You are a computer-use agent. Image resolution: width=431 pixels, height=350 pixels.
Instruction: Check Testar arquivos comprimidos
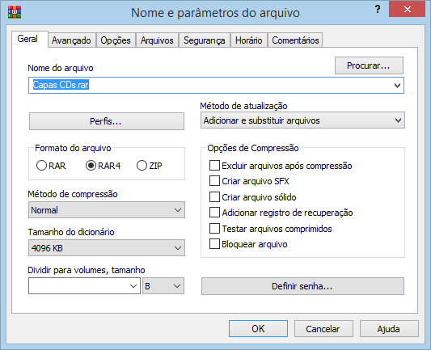[x=214, y=229]
